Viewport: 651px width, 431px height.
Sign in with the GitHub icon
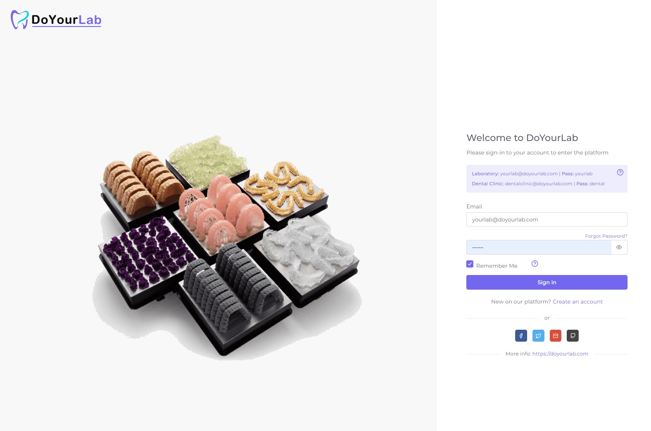[573, 336]
